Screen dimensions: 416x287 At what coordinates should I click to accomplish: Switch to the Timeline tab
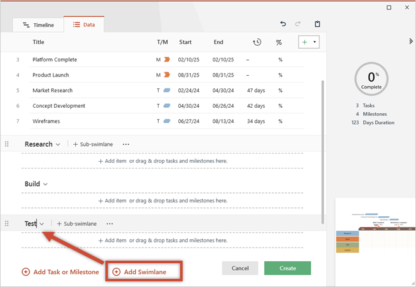click(38, 25)
